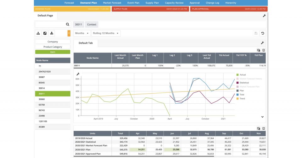Click the search magnifier icon

tap(67, 24)
